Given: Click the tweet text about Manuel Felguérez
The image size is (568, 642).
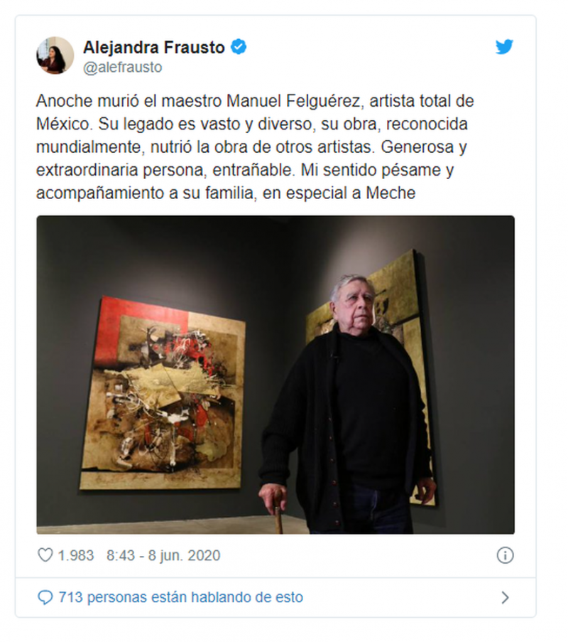Looking at the screenshot, I should pos(256,146).
